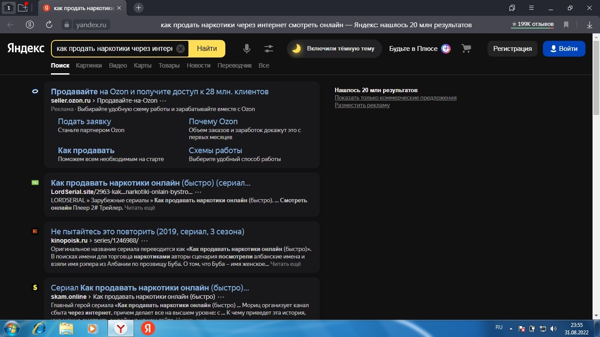Click the microphone voice search icon
Screen dimensions: 600x337
[x=247, y=49]
